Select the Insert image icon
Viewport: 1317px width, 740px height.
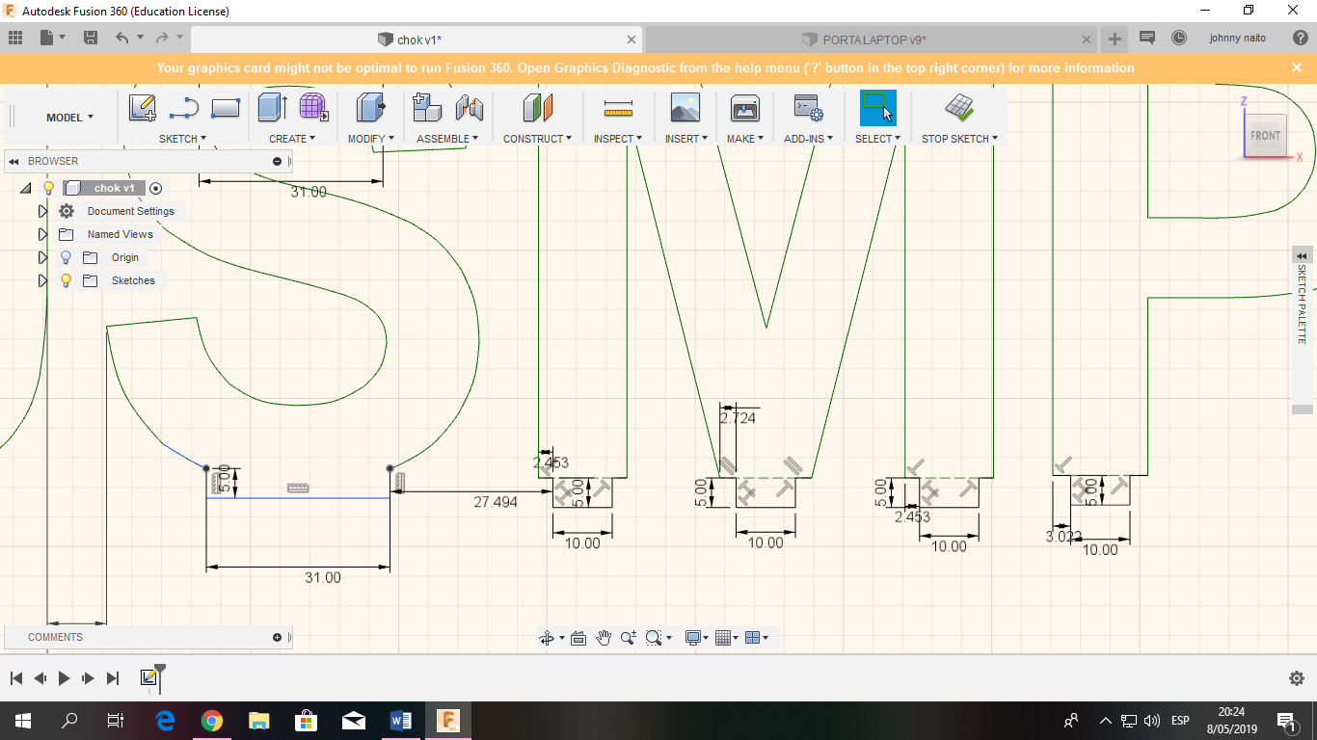click(x=685, y=107)
